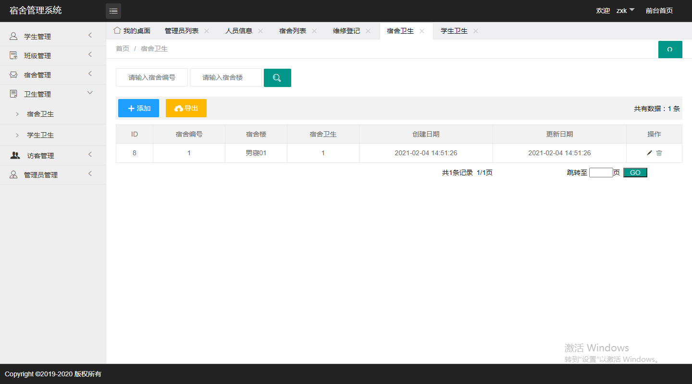Click the green search magnifier button
Viewport: 692px width, 384px height.
point(277,78)
